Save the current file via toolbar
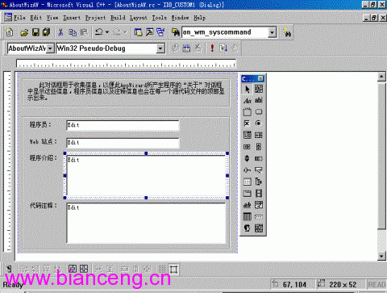This screenshot has height=293, width=387. point(35,32)
